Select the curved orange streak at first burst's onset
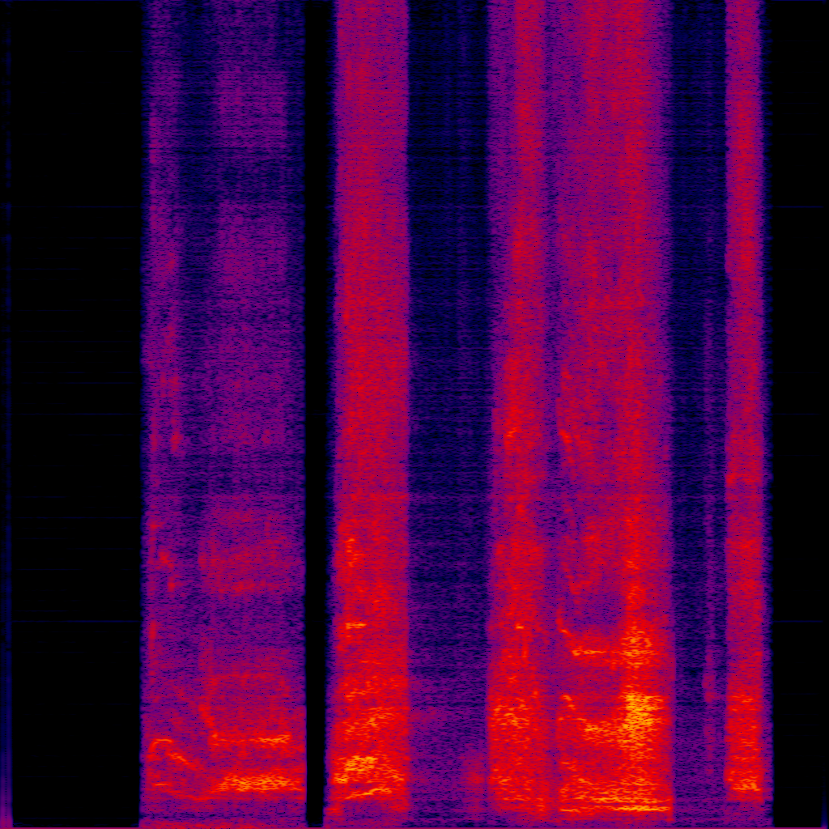This screenshot has width=829, height=829. click(168, 751)
